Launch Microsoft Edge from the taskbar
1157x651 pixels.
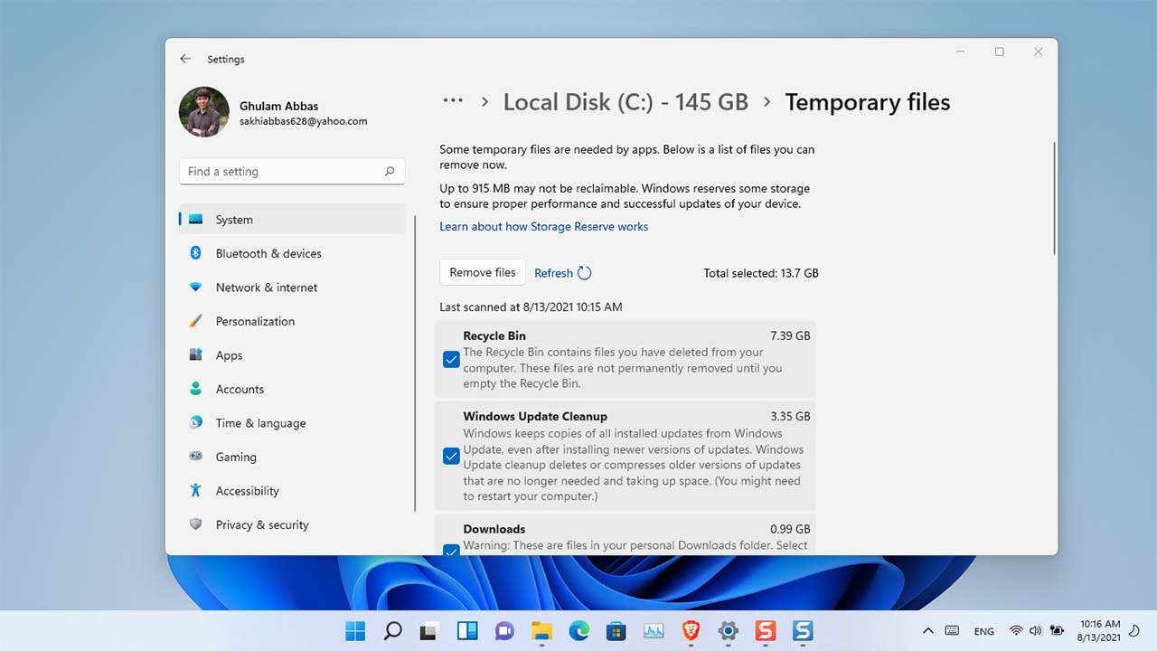tap(579, 631)
